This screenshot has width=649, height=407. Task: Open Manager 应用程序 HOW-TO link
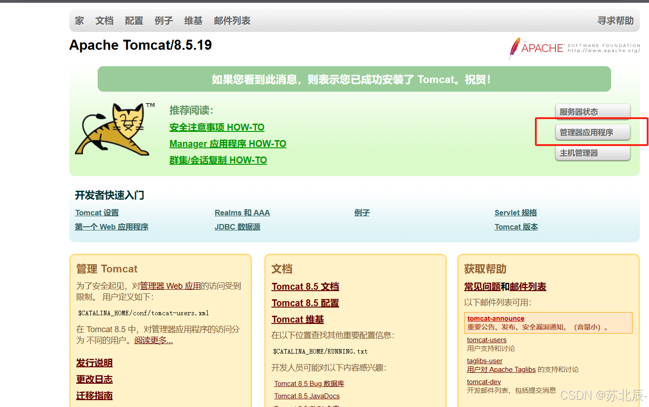point(228,144)
